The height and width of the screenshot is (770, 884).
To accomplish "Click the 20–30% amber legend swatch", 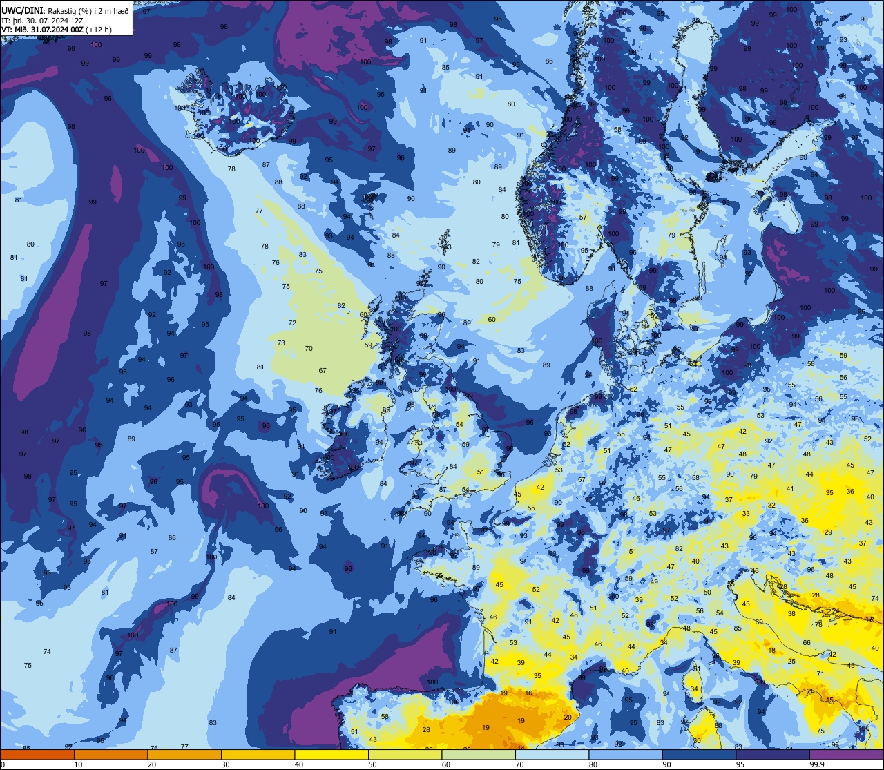I will coord(184,754).
